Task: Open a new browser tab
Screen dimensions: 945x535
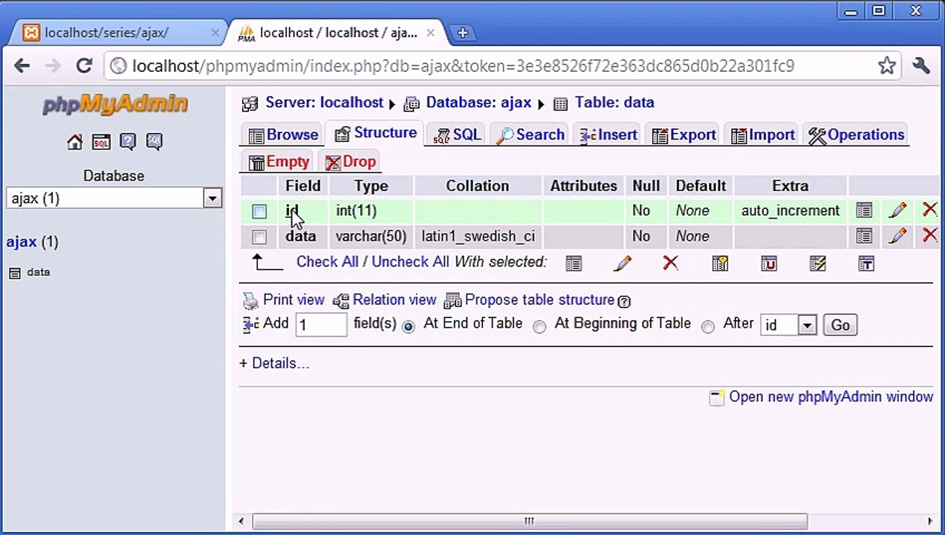Action: coord(462,33)
